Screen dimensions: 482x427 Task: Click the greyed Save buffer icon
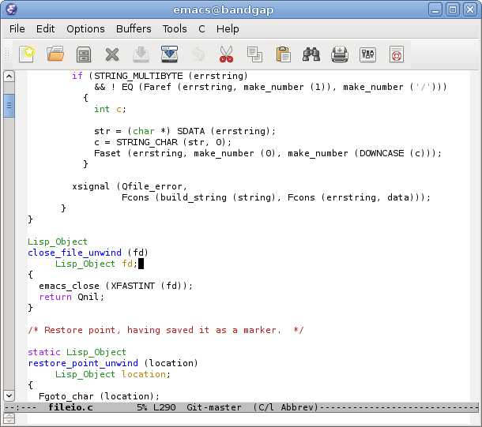click(x=141, y=54)
